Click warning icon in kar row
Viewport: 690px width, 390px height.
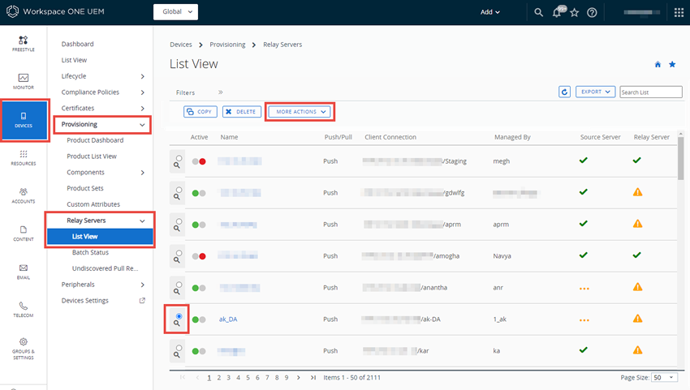click(637, 350)
